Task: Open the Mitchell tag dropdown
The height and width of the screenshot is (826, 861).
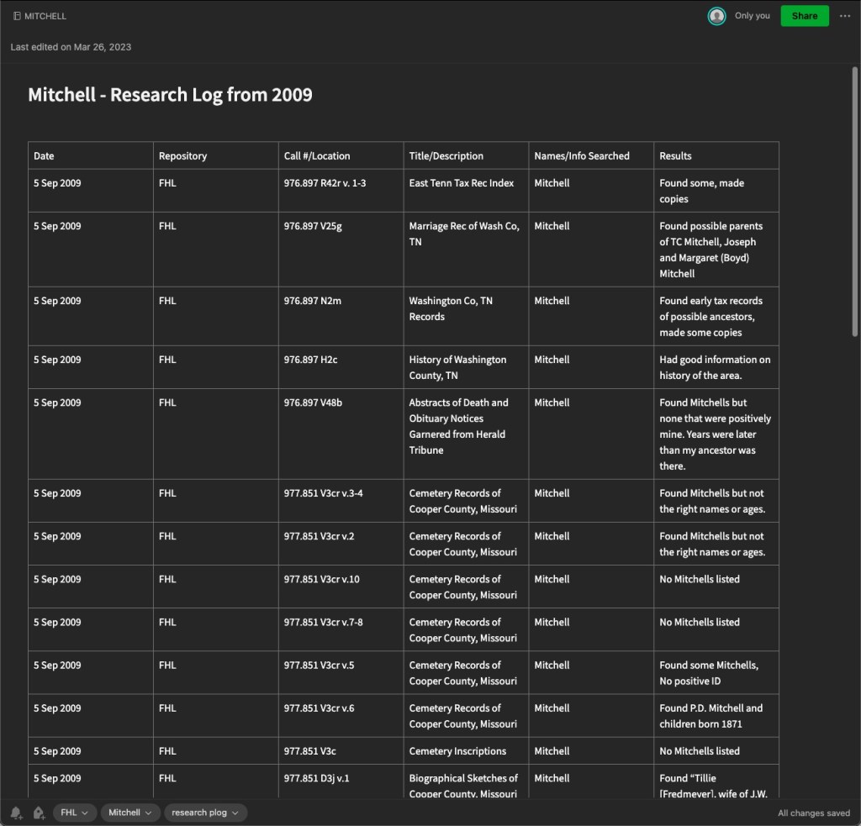Action: 129,813
